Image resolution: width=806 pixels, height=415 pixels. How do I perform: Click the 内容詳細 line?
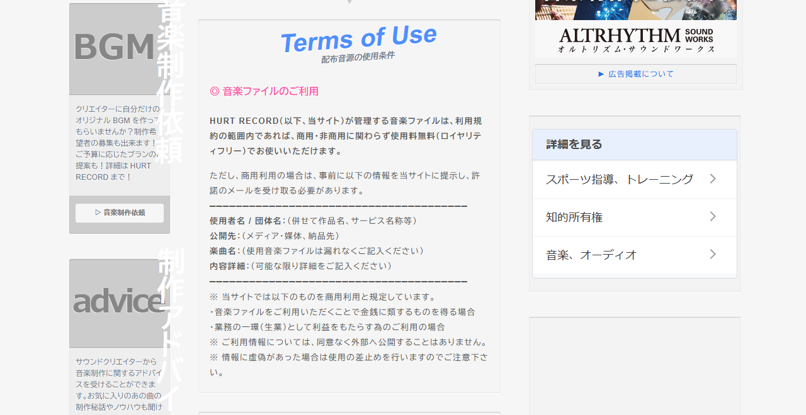tap(301, 266)
